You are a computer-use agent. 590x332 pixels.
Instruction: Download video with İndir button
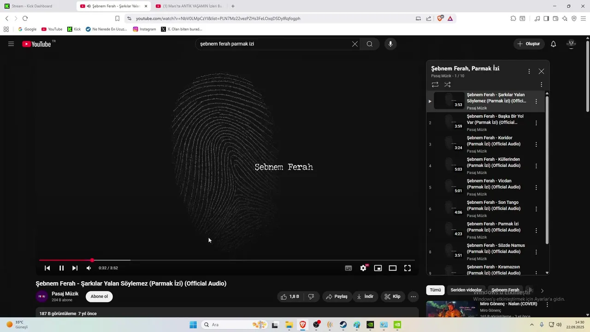pyautogui.click(x=365, y=296)
